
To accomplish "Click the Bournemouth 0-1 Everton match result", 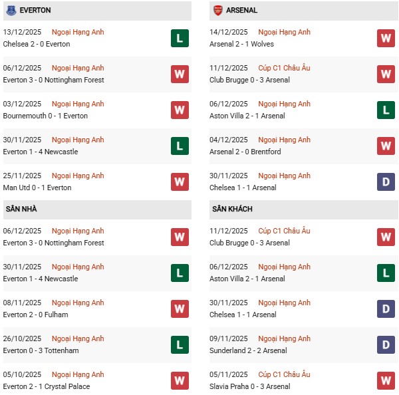I will pyautogui.click(x=45, y=116).
